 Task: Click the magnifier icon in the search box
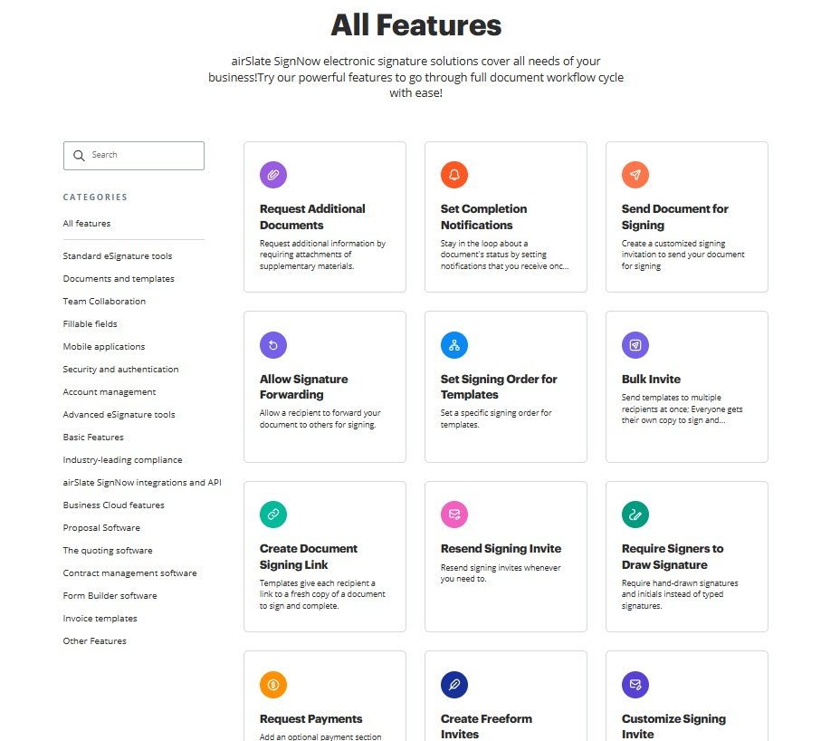(79, 156)
